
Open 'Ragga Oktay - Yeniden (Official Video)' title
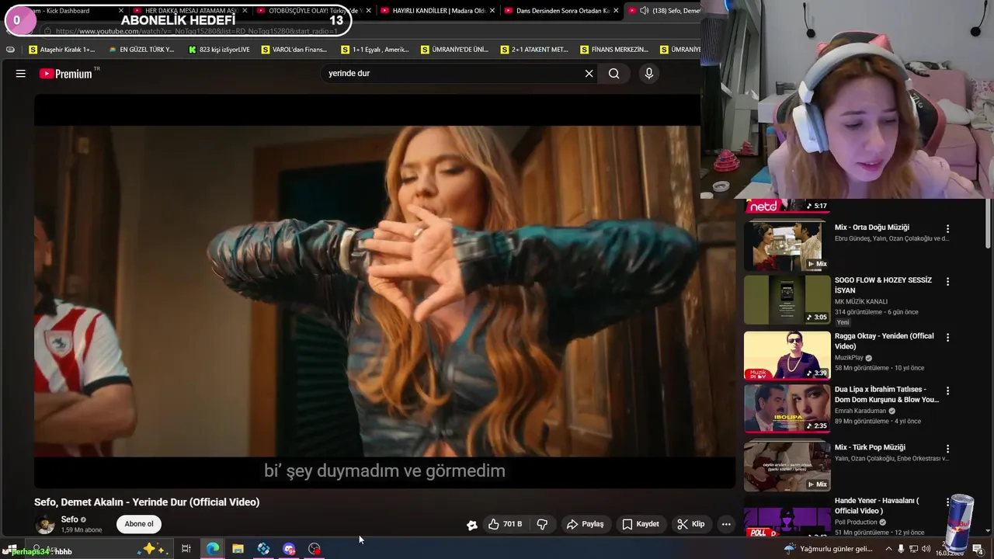tap(885, 341)
